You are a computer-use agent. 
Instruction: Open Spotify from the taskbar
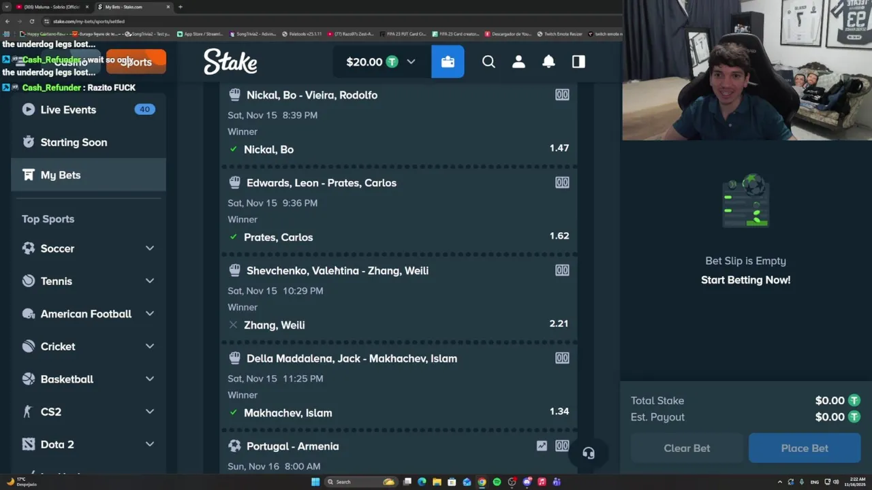point(497,482)
